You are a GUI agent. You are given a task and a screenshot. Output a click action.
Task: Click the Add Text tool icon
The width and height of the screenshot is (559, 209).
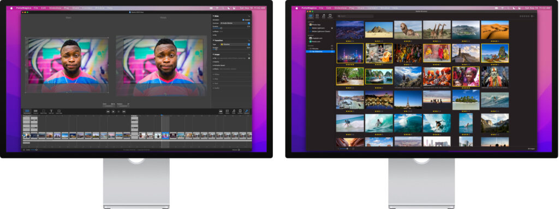tap(51, 111)
